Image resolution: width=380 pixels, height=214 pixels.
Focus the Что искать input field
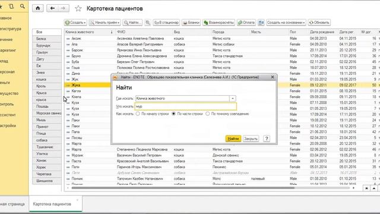[186, 106]
